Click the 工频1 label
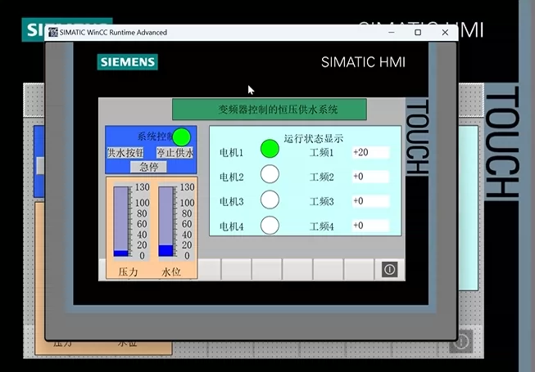The height and width of the screenshot is (372, 535). pos(321,152)
